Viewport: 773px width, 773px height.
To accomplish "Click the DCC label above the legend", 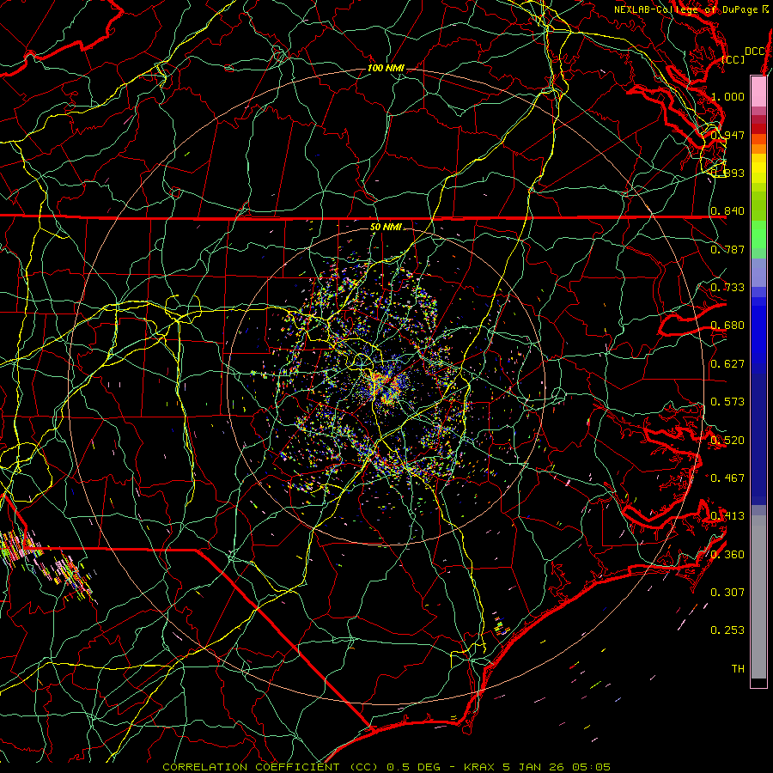I will pos(755,52).
